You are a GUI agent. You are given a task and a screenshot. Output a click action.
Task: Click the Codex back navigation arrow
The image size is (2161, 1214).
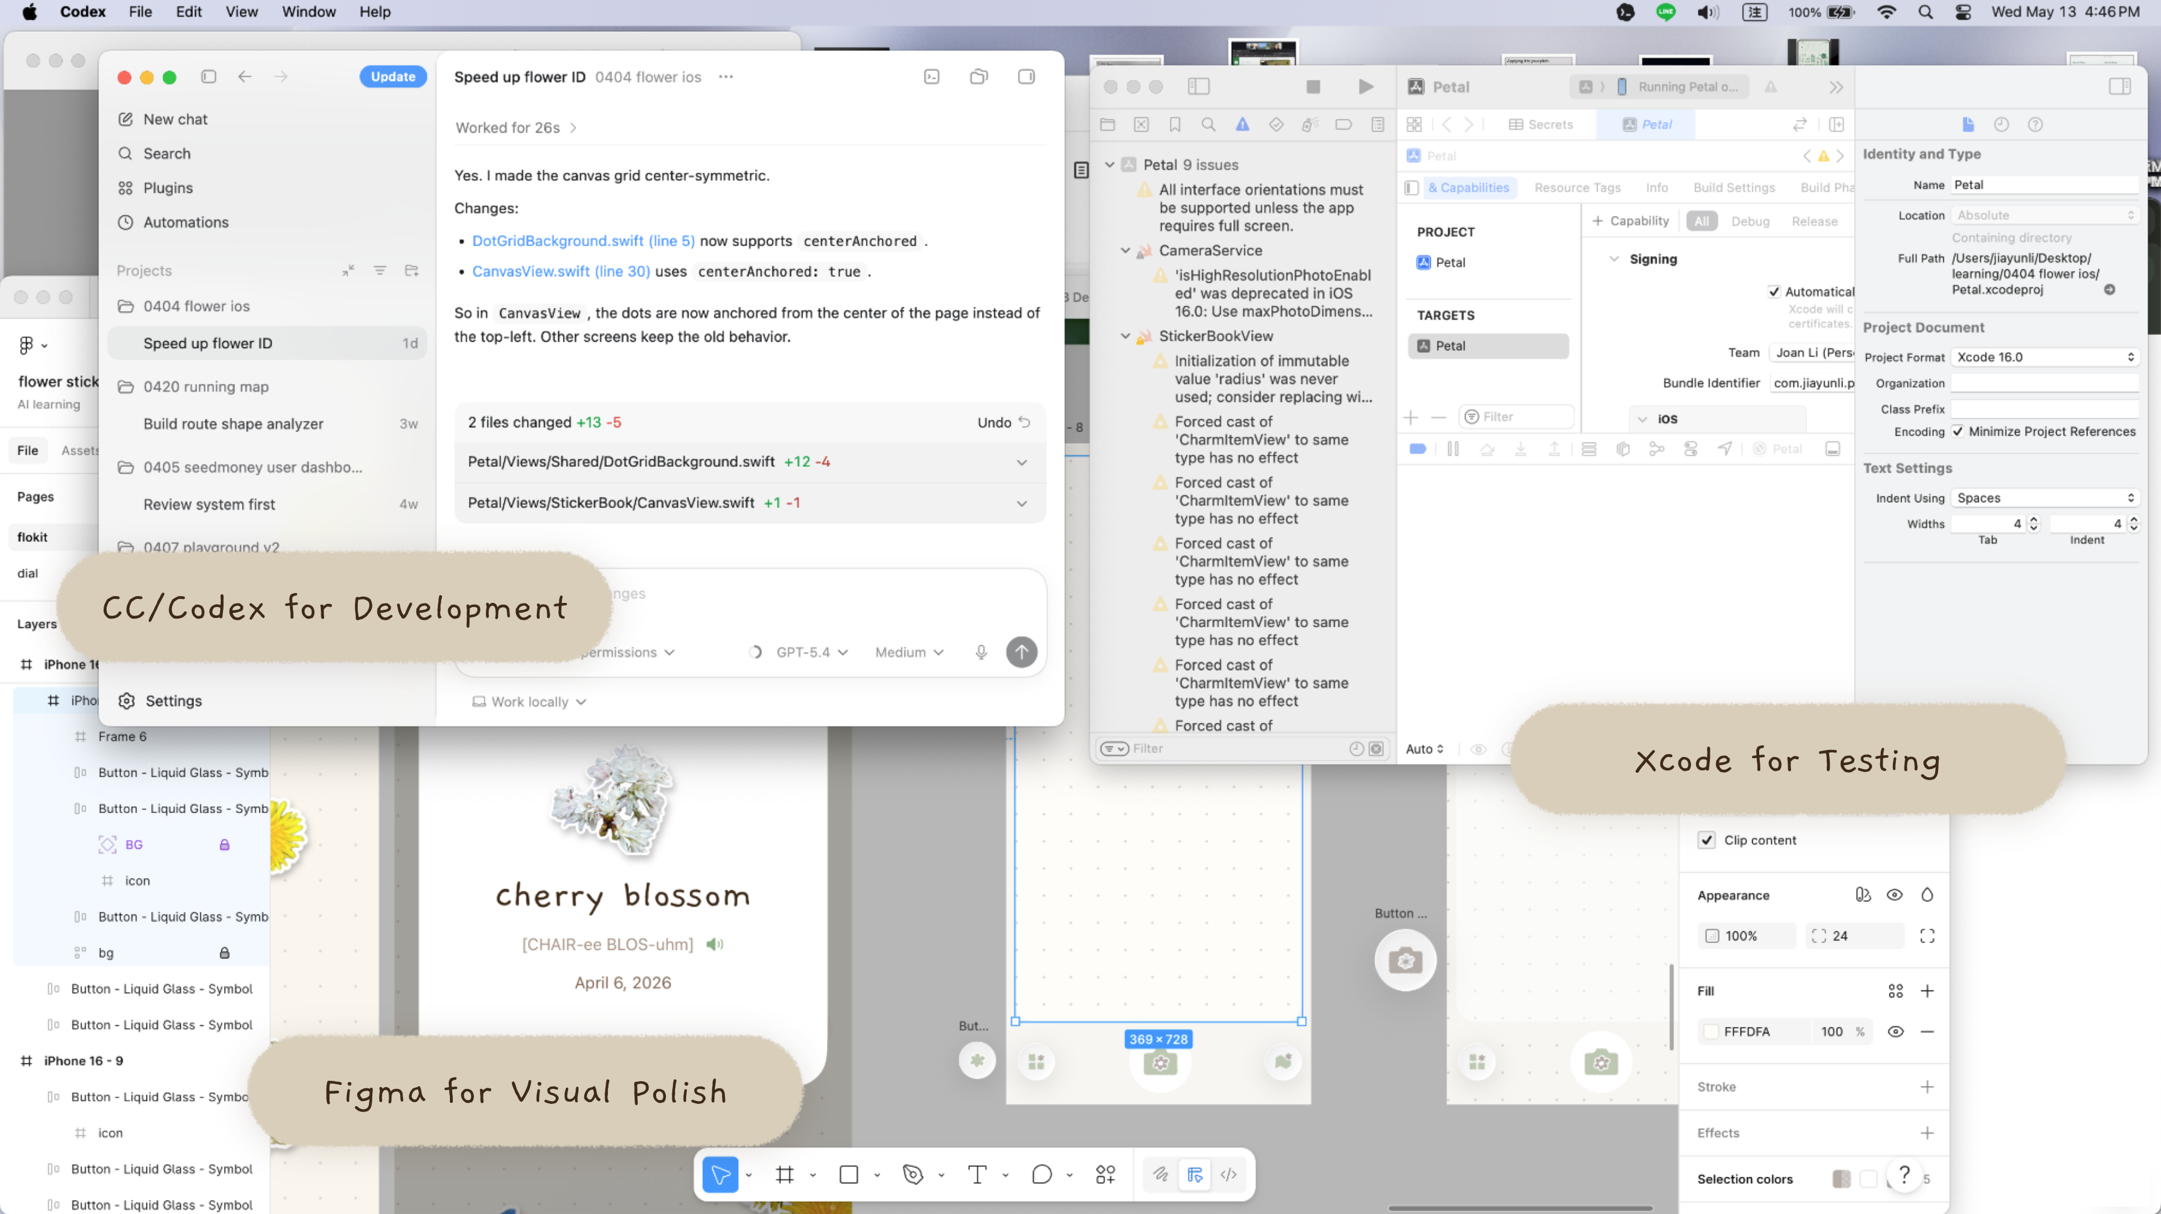[x=244, y=76]
